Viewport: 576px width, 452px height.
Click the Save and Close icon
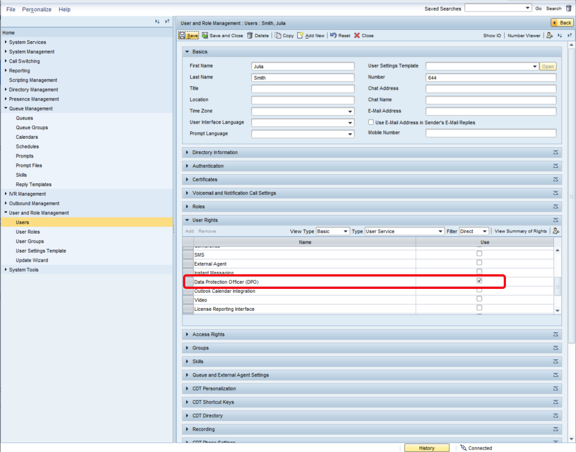tap(205, 36)
